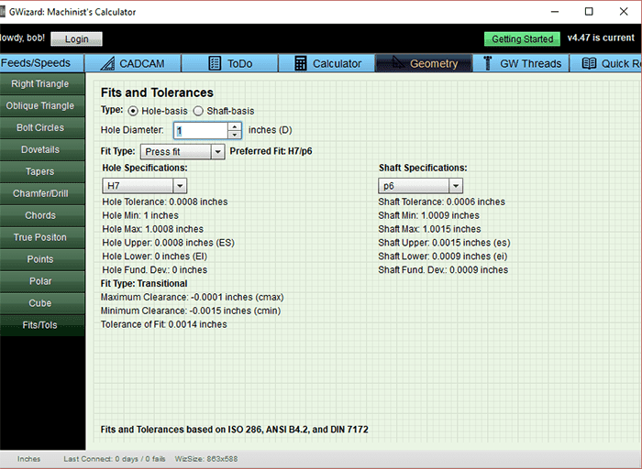Select the Hole-basis radio button

point(133,111)
